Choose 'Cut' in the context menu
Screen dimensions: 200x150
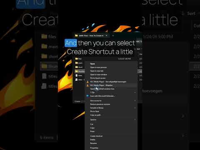111,124
